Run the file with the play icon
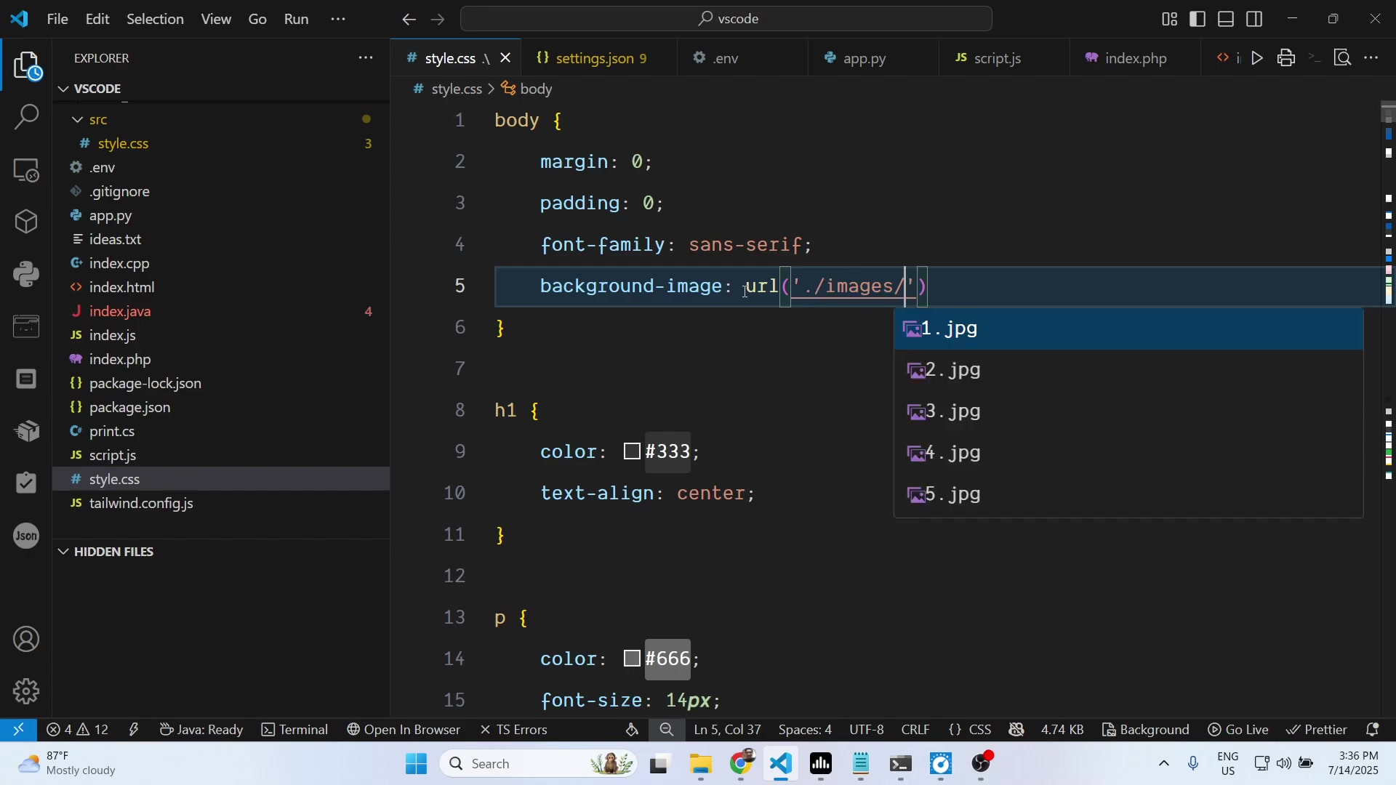Viewport: 1396px width, 785px height. (1258, 58)
